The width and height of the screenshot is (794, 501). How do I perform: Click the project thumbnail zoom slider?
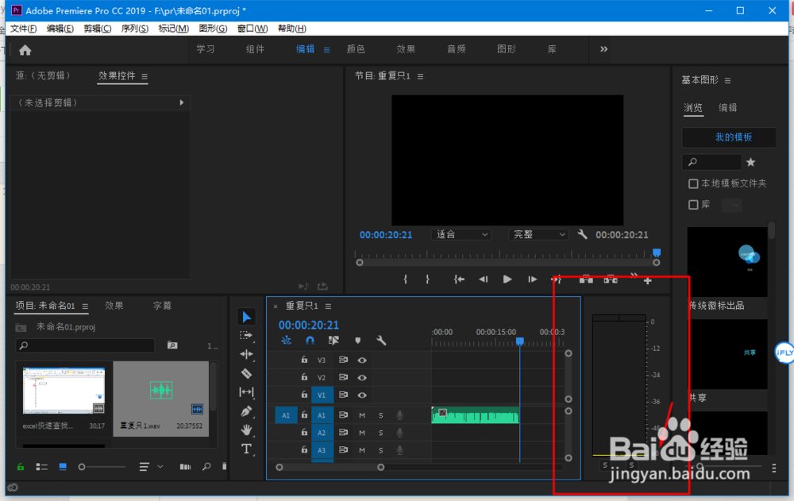point(102,467)
